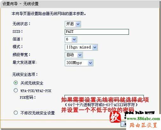Click the partially hidden 上一步 button
The width and height of the screenshot is (161, 130).
tap(124, 124)
